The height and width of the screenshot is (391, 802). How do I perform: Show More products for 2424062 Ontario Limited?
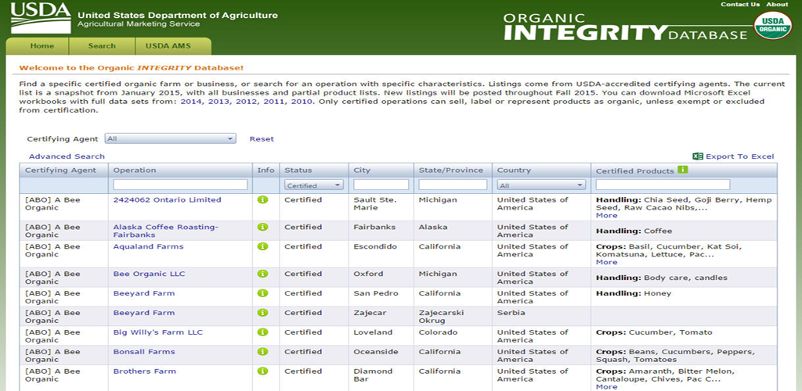pos(607,215)
